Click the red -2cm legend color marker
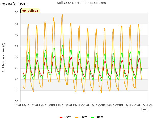The width and height of the screenshot is (163, 122). (61, 117)
